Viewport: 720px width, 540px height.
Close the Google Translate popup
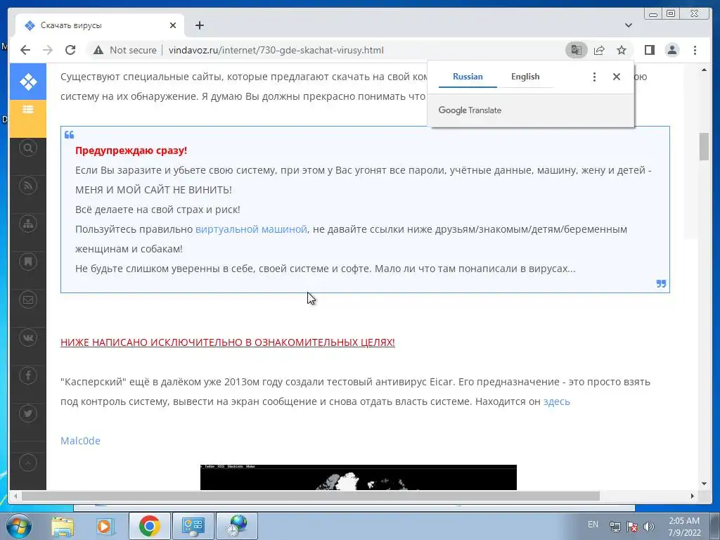[617, 77]
